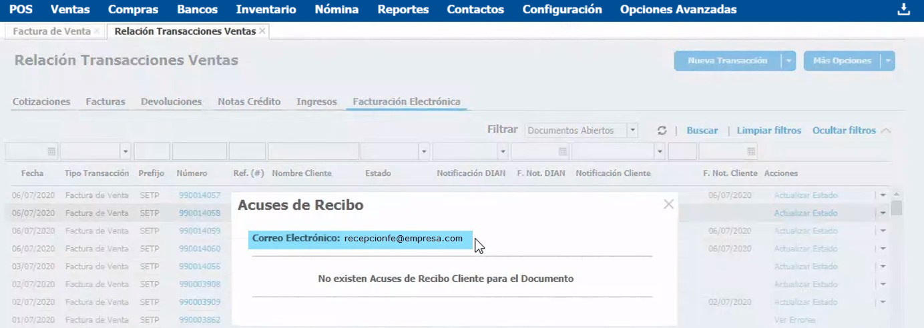924x328 pixels.
Task: Expand the Más Opciones dropdown arrow
Action: pos(888,61)
